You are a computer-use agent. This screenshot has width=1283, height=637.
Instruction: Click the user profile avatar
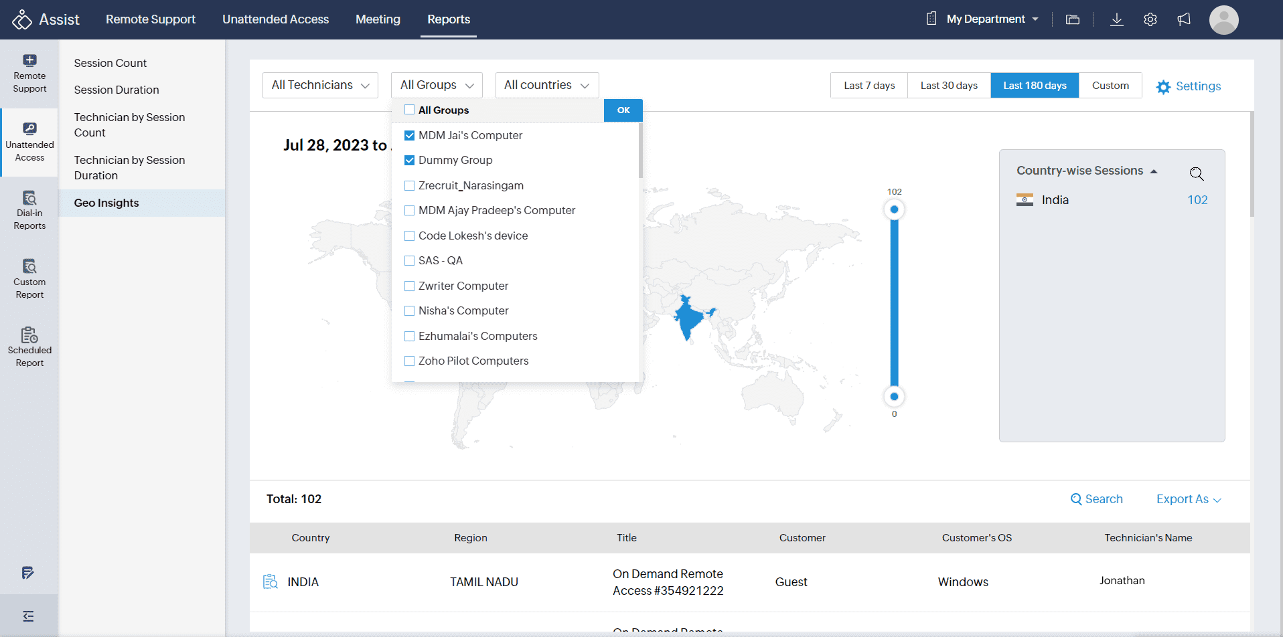point(1223,19)
